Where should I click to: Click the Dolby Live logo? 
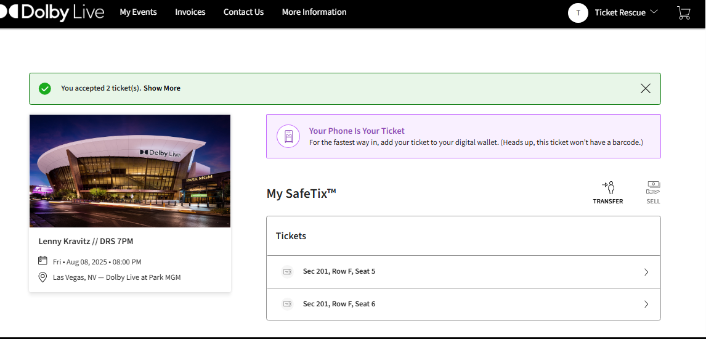click(x=52, y=12)
